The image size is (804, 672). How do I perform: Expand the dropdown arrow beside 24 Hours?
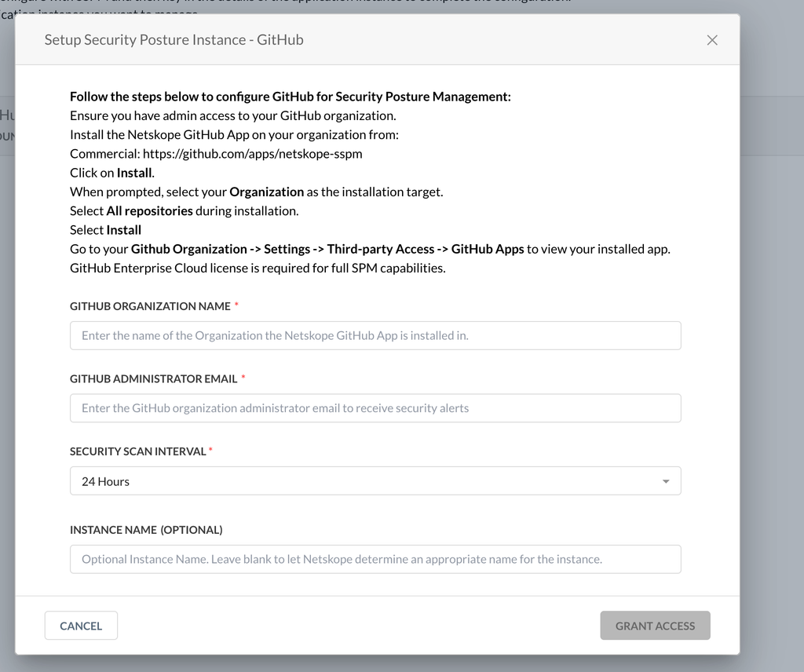666,481
